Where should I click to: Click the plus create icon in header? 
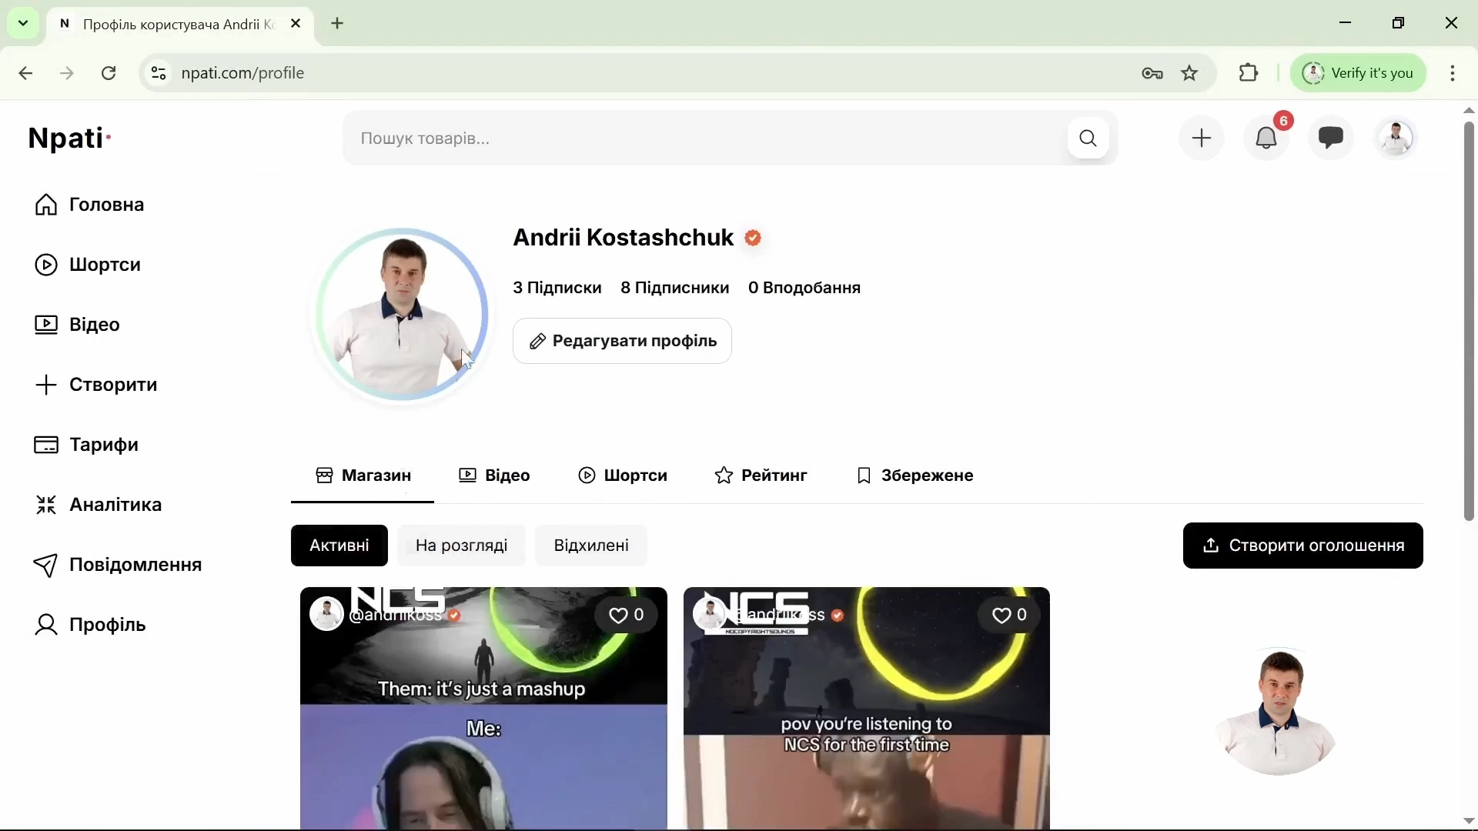point(1202,138)
